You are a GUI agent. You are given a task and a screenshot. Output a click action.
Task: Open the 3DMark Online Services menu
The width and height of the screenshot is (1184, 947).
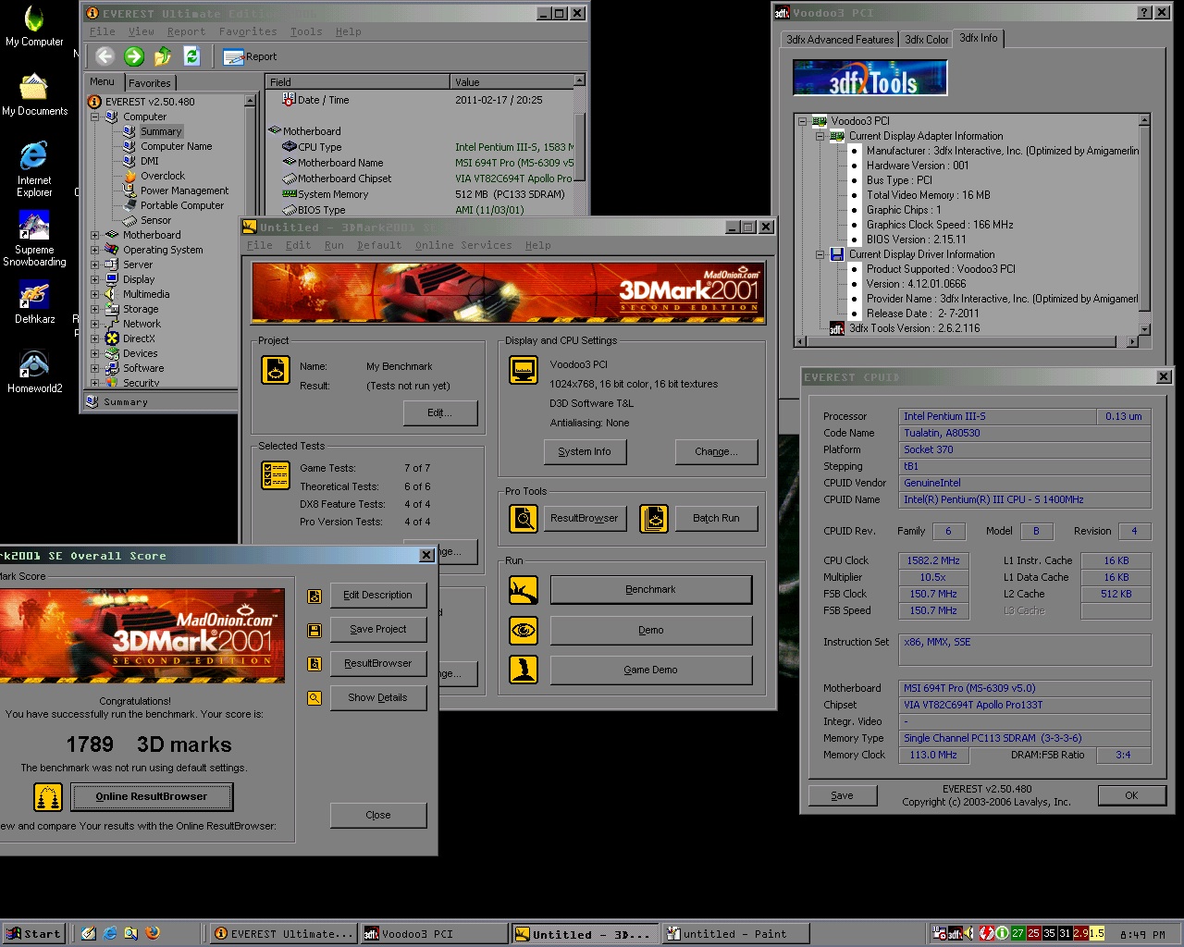click(x=462, y=245)
